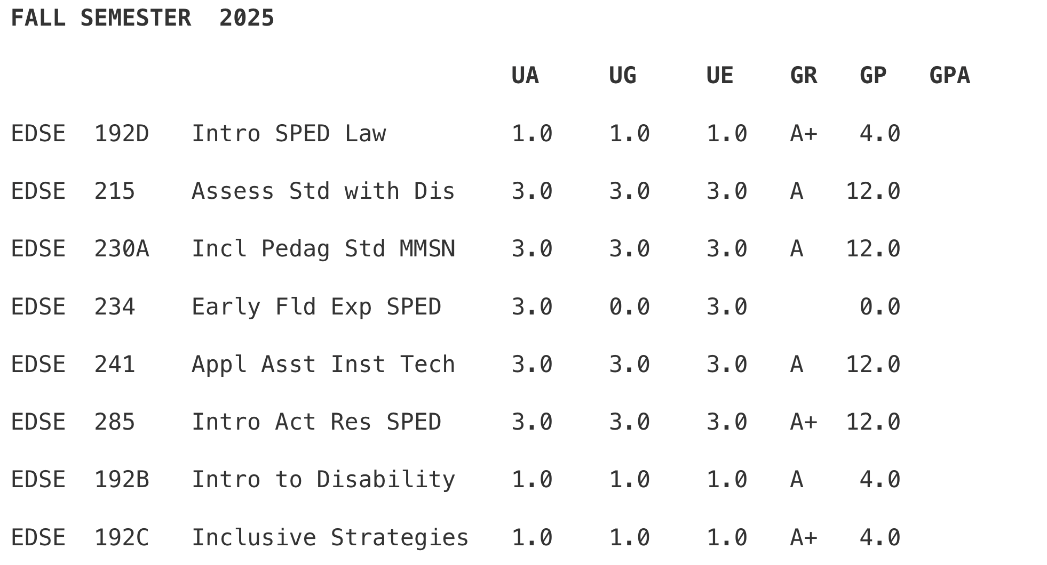Click course number 241
Viewport: 1047px width, 565px height.
pyautogui.click(x=115, y=365)
